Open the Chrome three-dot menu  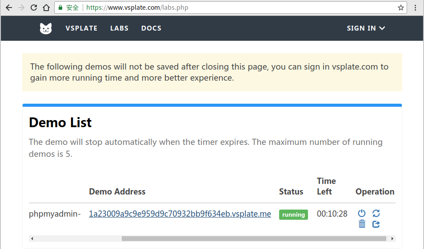415,8
